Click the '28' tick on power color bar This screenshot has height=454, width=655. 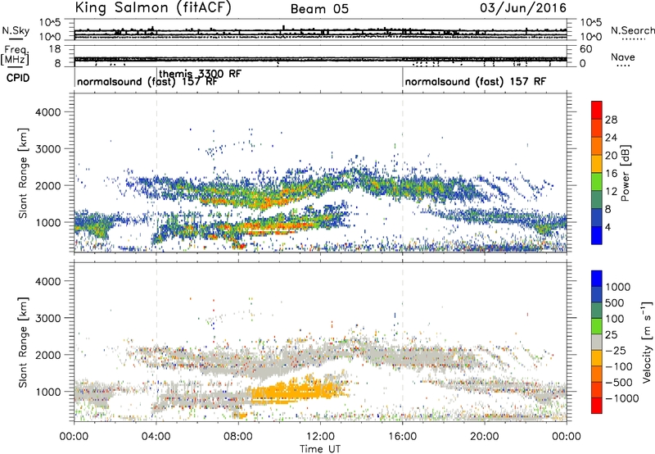pyautogui.click(x=611, y=120)
